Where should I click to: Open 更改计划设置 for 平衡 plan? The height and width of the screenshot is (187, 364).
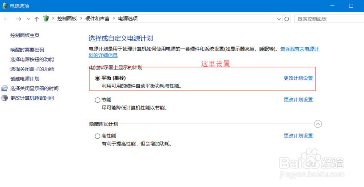pyautogui.click(x=298, y=78)
